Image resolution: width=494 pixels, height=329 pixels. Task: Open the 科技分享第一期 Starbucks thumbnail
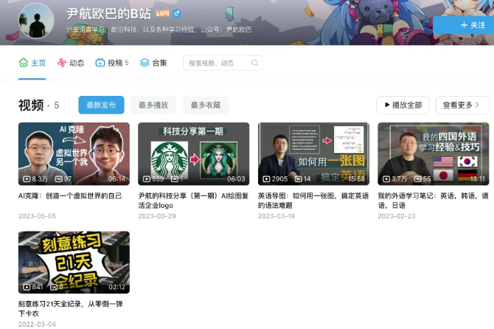[x=194, y=153]
